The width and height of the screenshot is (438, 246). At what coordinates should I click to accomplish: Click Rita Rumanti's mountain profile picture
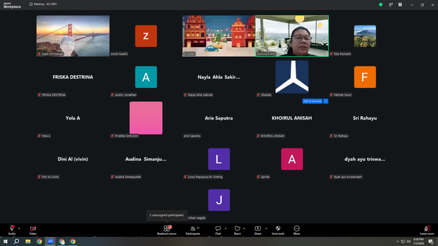(x=365, y=36)
